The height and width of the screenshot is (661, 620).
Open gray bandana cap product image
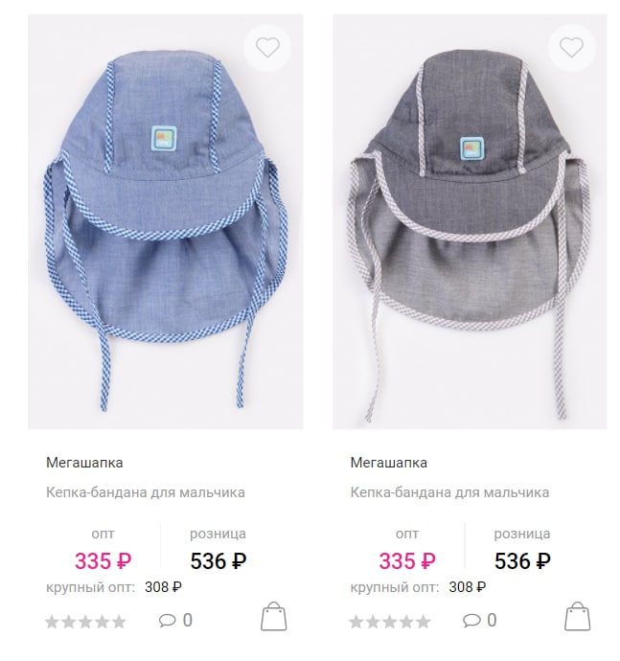point(470,221)
